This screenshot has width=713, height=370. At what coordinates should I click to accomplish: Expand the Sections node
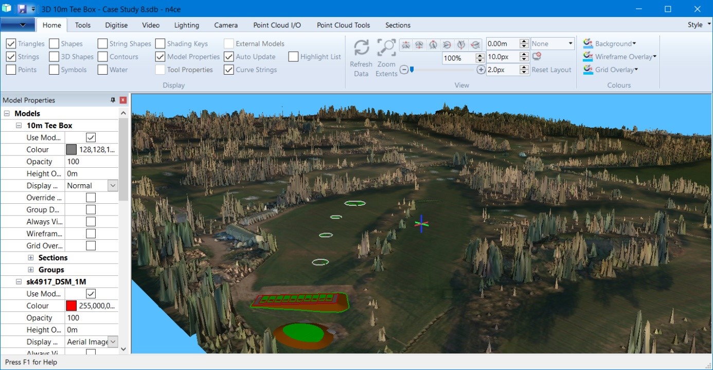tap(30, 257)
